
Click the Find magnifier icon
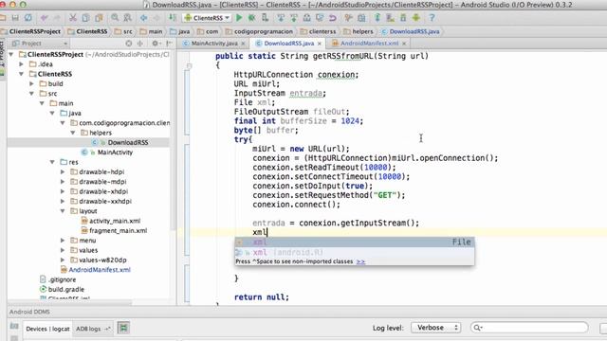115,18
